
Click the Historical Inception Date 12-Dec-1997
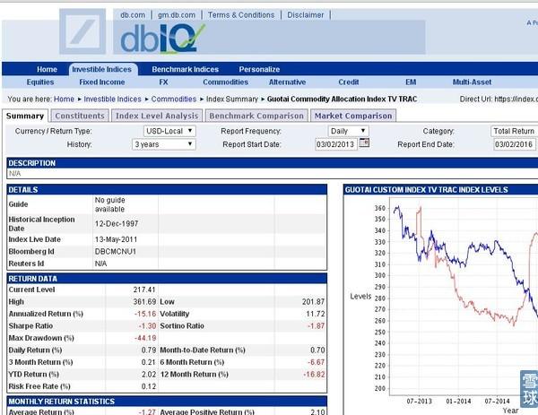click(117, 224)
